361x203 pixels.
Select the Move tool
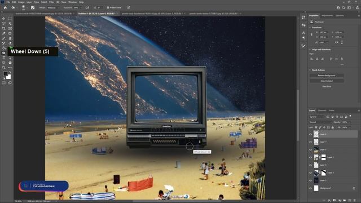pos(4,19)
